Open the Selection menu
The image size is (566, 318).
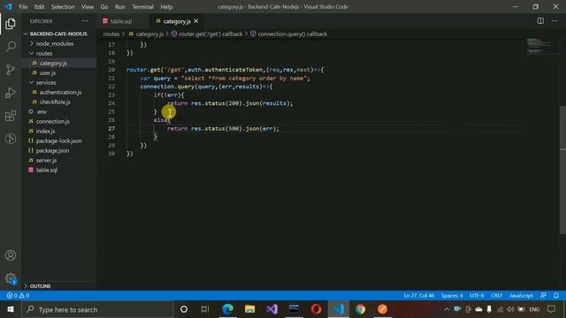click(x=63, y=6)
